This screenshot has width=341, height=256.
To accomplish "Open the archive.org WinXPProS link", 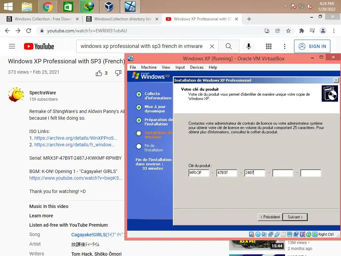I will (x=76, y=138).
